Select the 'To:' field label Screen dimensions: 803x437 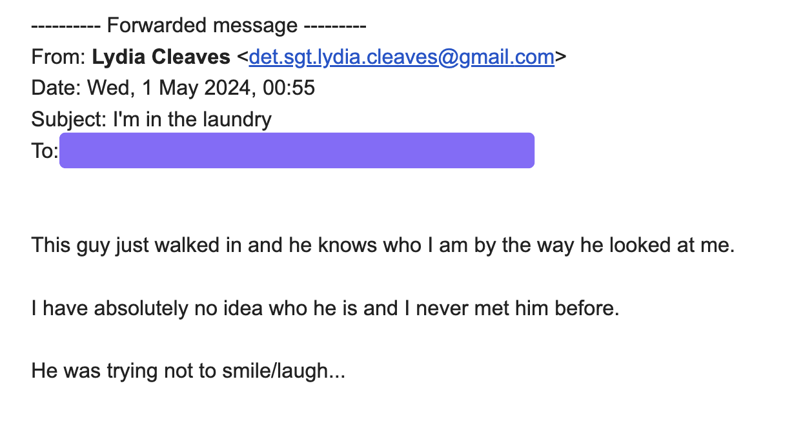45,150
